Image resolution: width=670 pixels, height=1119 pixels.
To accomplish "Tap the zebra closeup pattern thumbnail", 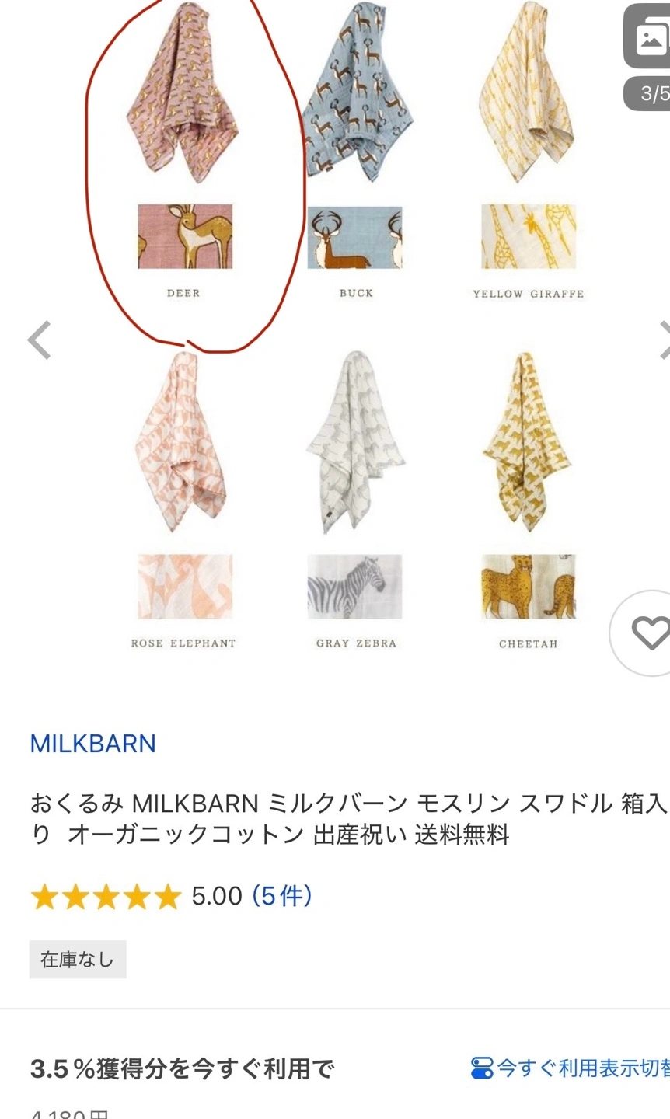I will point(354,586).
